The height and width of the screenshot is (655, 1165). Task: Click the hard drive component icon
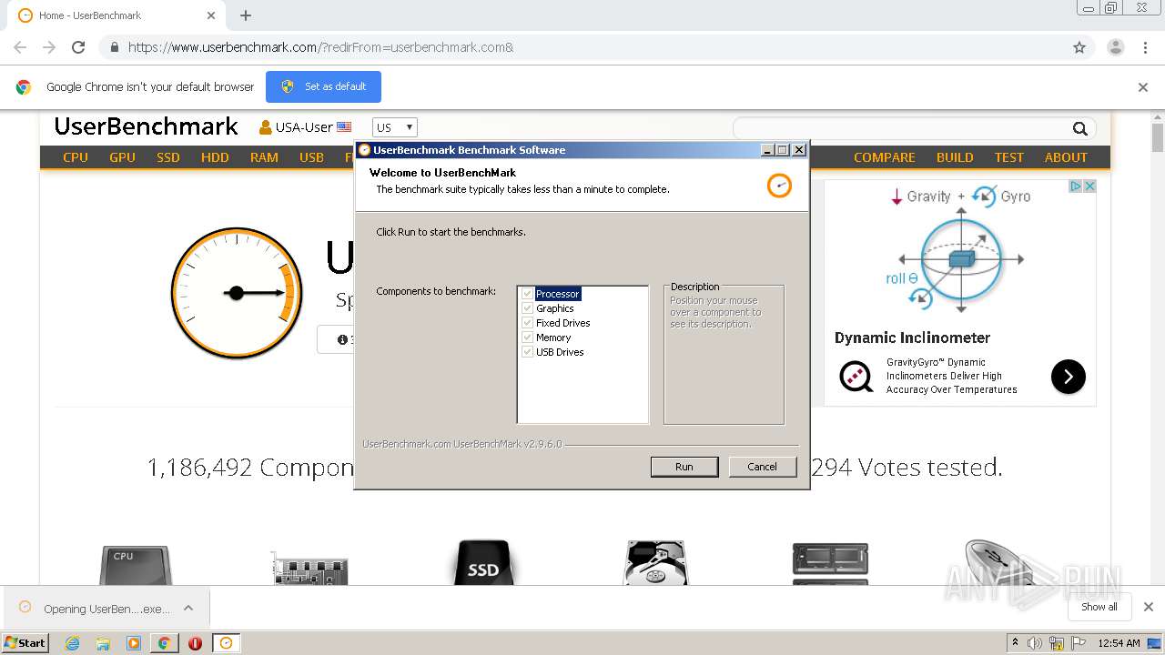(656, 563)
